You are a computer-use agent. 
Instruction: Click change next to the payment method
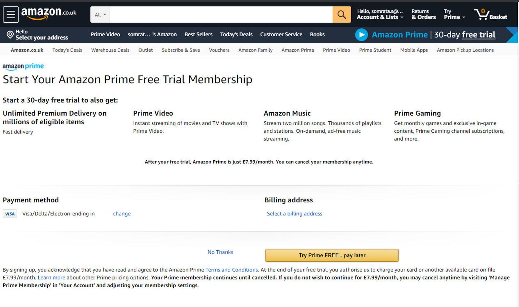[122, 214]
